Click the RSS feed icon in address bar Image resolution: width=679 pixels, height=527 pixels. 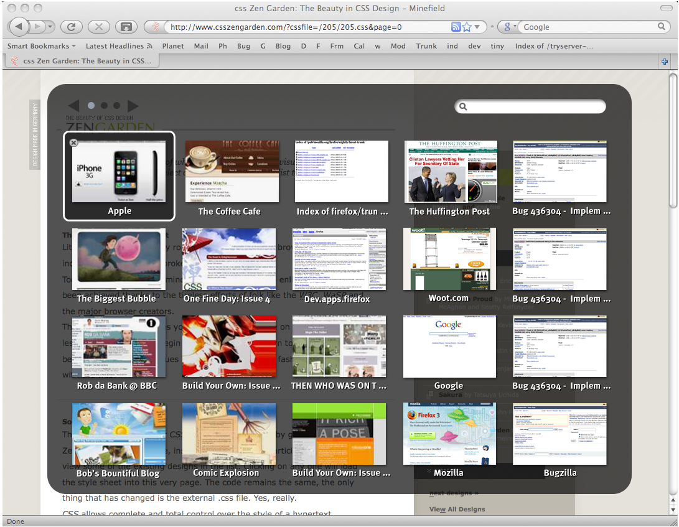(x=456, y=27)
